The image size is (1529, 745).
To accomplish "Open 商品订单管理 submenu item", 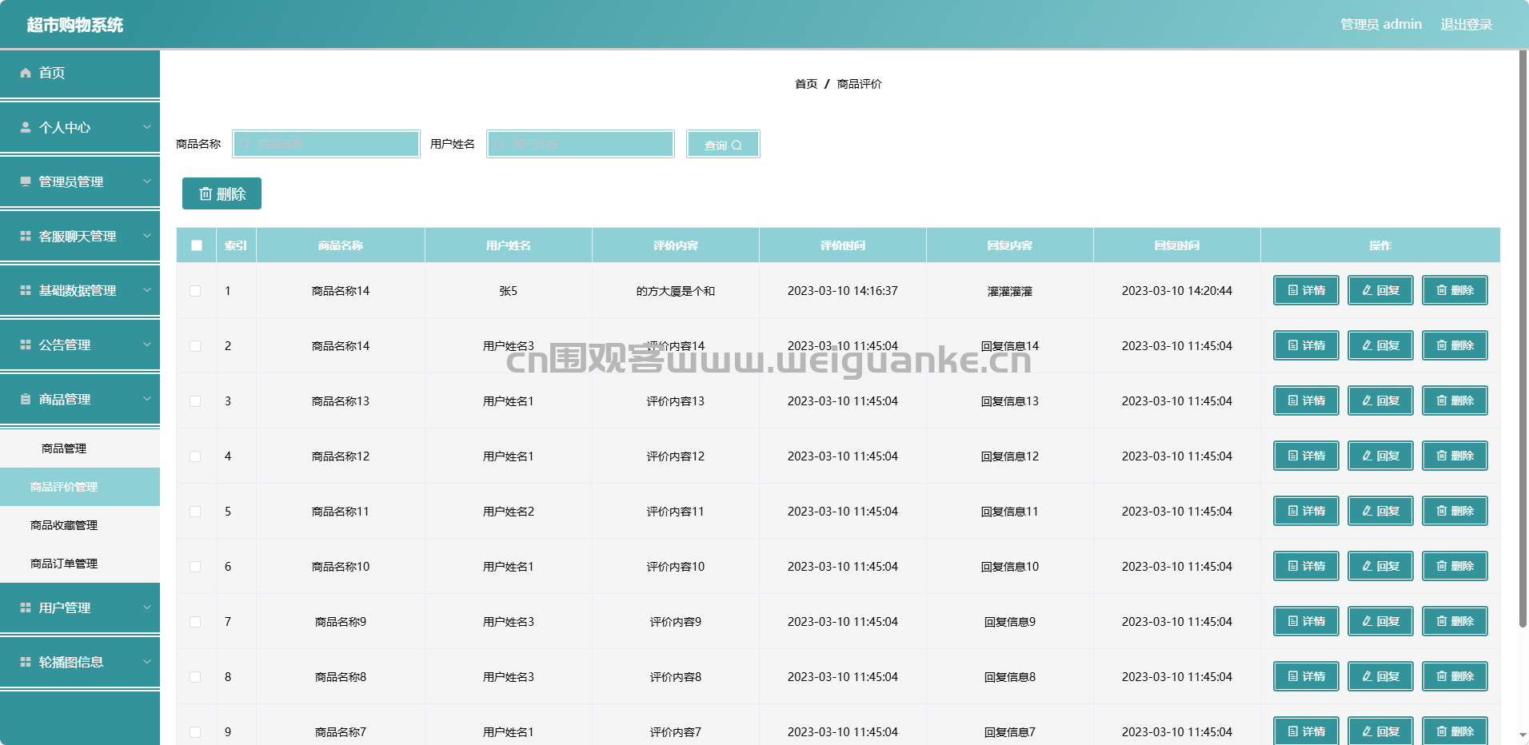I will point(80,564).
